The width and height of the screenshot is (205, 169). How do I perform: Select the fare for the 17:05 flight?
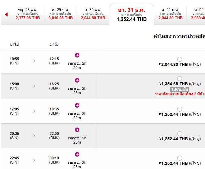click(x=180, y=109)
